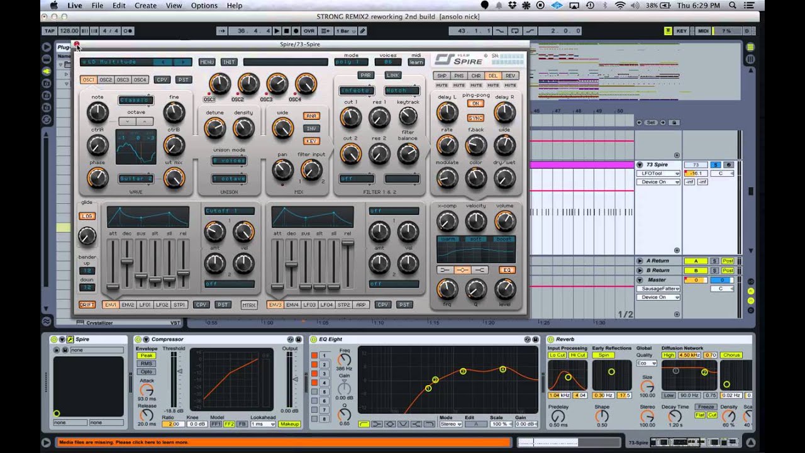Click the transport Play button
805x453 pixels.
[277, 31]
